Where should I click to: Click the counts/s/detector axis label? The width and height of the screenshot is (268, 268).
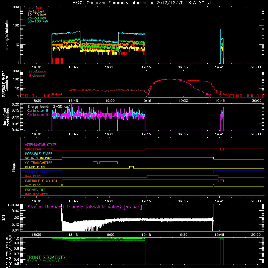7,35
